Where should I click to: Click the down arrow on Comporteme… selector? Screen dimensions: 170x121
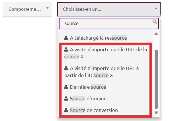(x=48, y=8)
